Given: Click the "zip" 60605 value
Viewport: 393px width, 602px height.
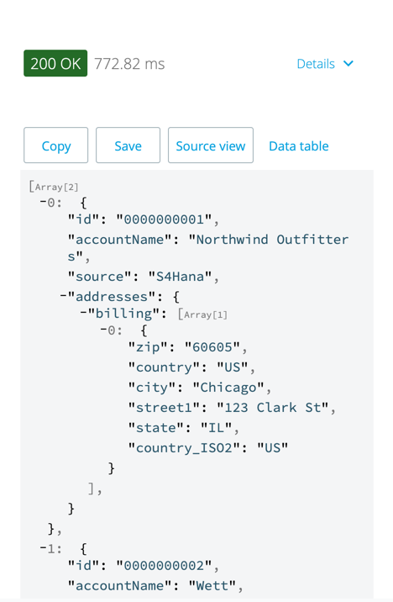Looking at the screenshot, I should coord(212,347).
